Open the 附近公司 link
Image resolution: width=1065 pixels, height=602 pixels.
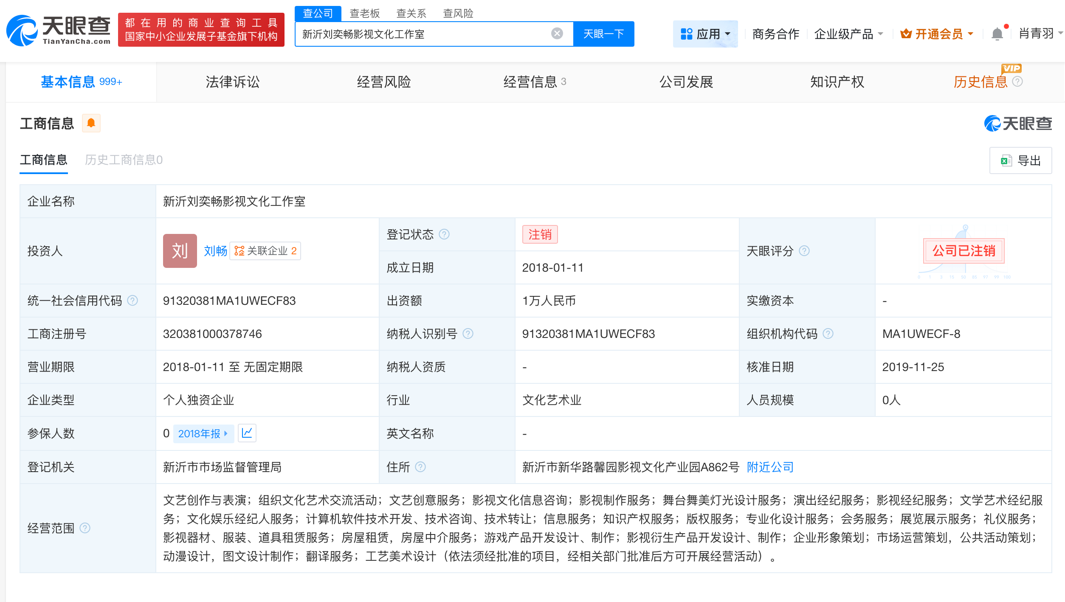pos(769,467)
